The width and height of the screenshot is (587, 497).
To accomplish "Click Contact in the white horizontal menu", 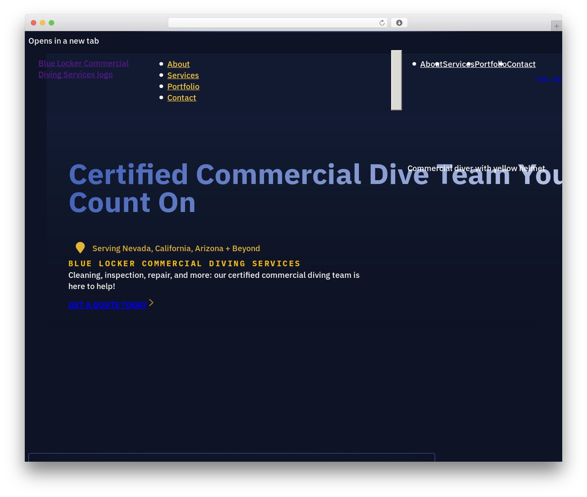I will (x=521, y=64).
